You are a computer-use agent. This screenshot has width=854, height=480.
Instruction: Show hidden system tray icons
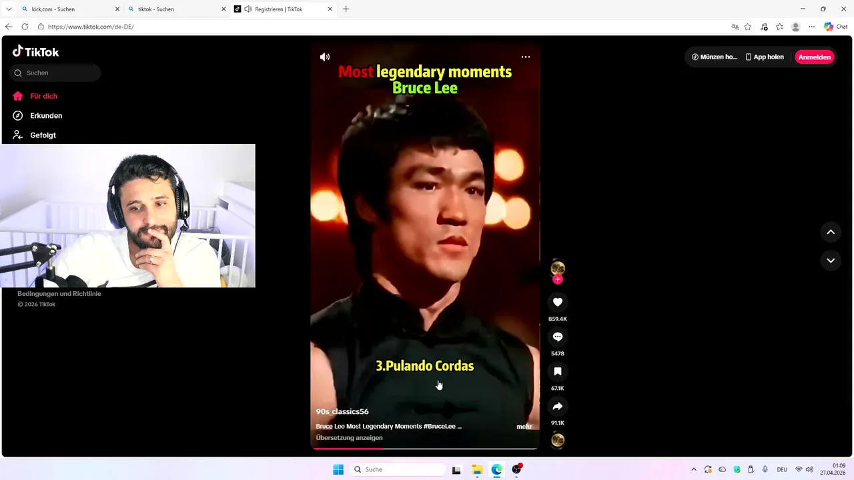[694, 469]
